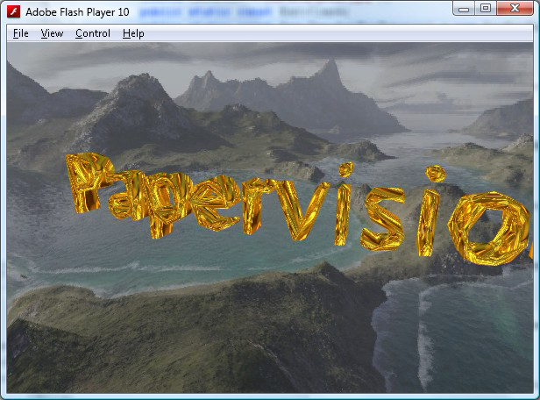The image size is (540, 400).
Task: Open the File menu
Action: 21,33
